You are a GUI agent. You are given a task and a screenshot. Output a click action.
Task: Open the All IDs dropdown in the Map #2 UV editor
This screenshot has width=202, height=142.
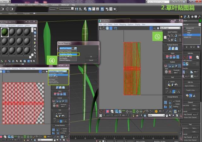[x=156, y=115]
